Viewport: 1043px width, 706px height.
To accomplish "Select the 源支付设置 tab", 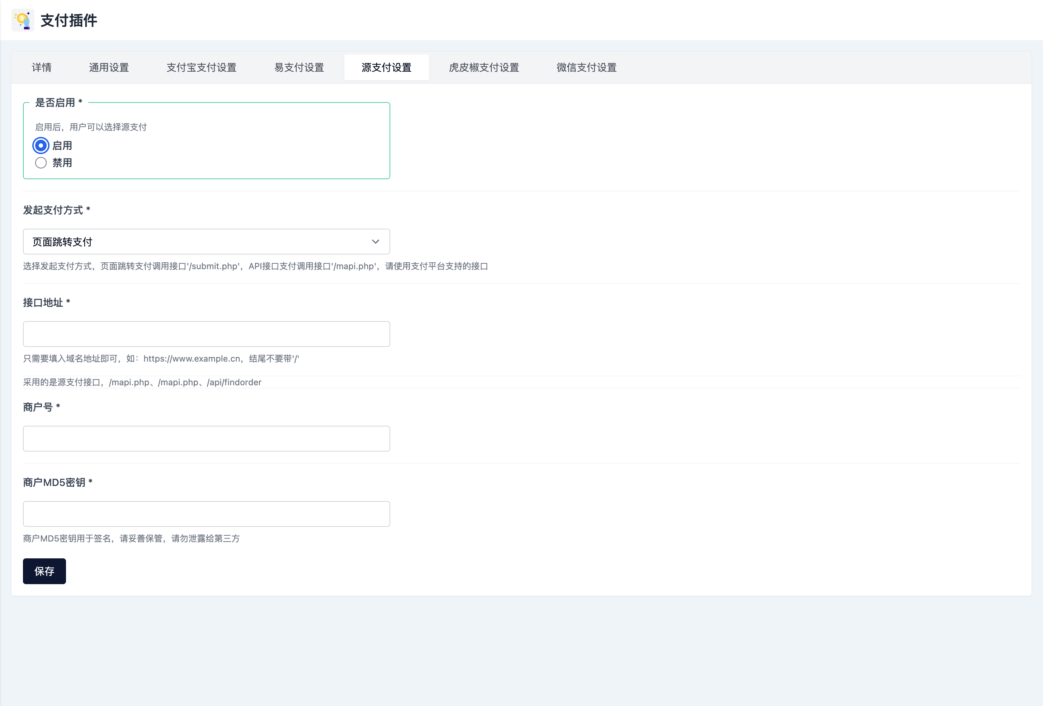I will tap(386, 68).
